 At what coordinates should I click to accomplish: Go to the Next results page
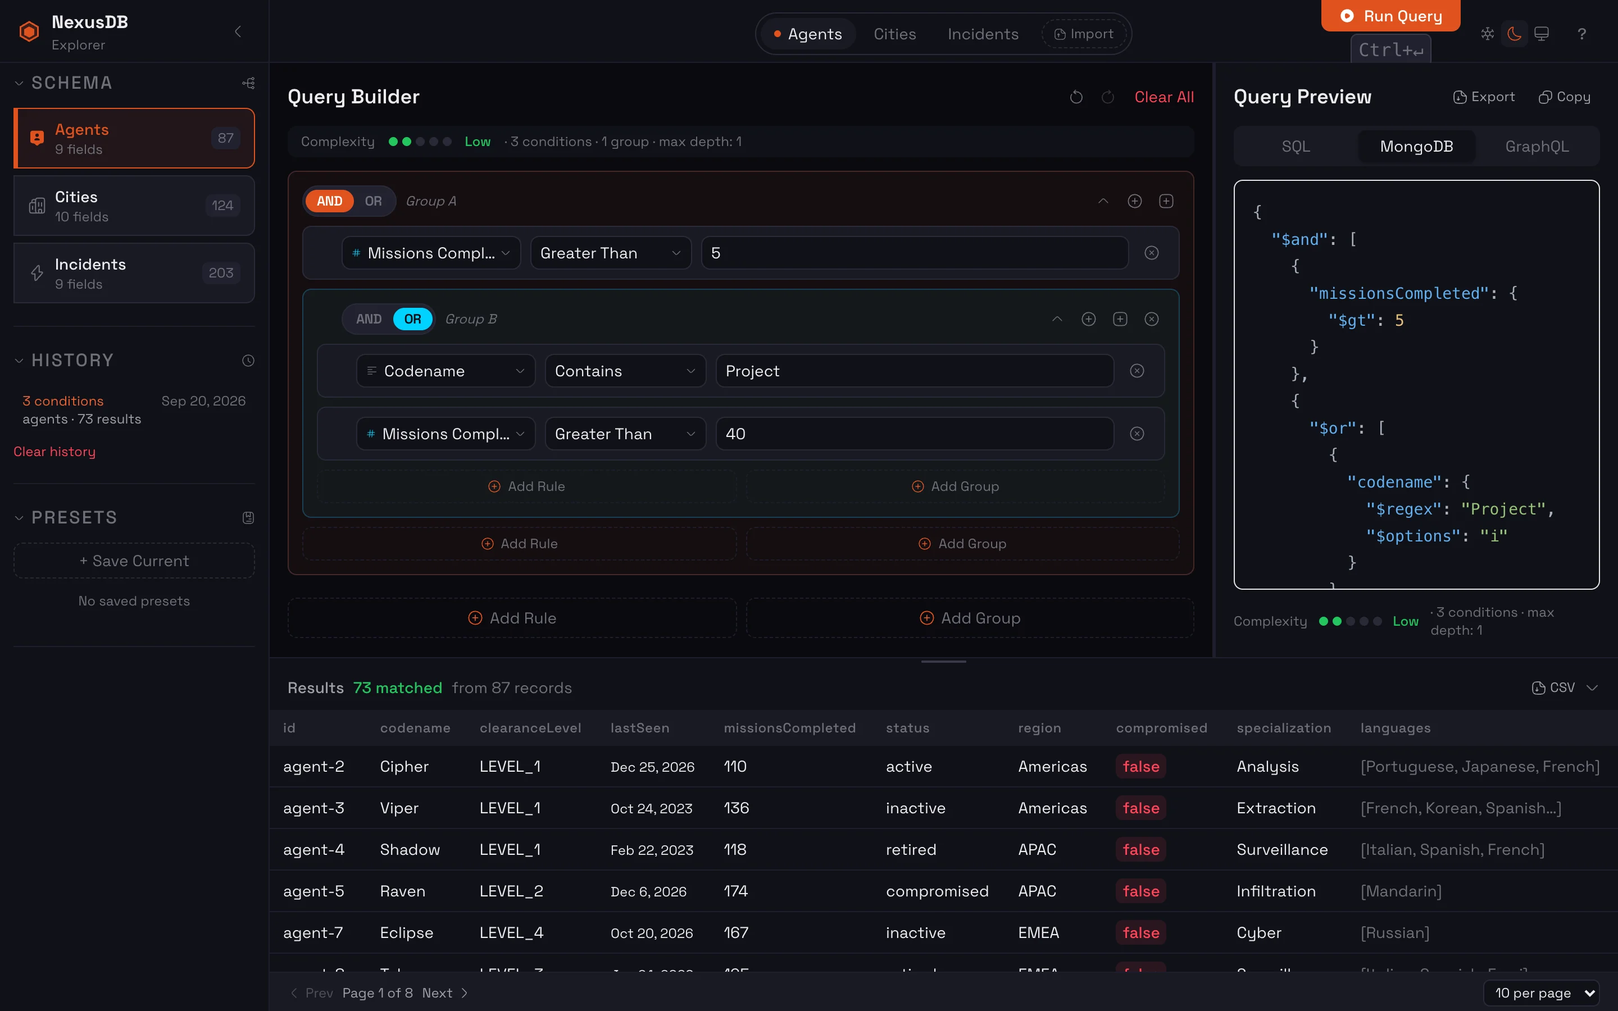pos(444,993)
